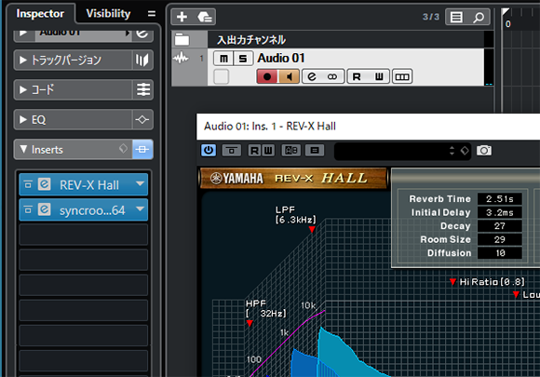540x377 pixels.
Task: Click the 3/3 track count label
Action: 431,17
